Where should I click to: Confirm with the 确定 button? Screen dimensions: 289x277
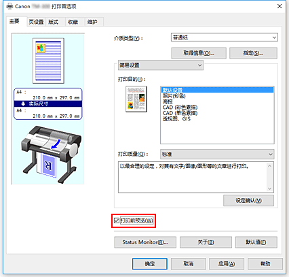tap(150, 264)
